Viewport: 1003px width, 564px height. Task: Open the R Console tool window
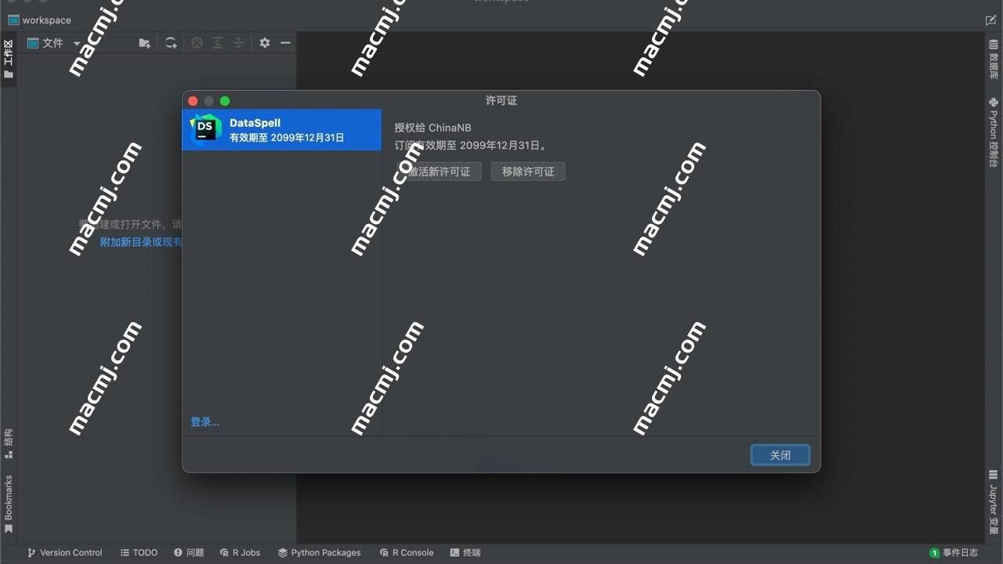pos(407,553)
